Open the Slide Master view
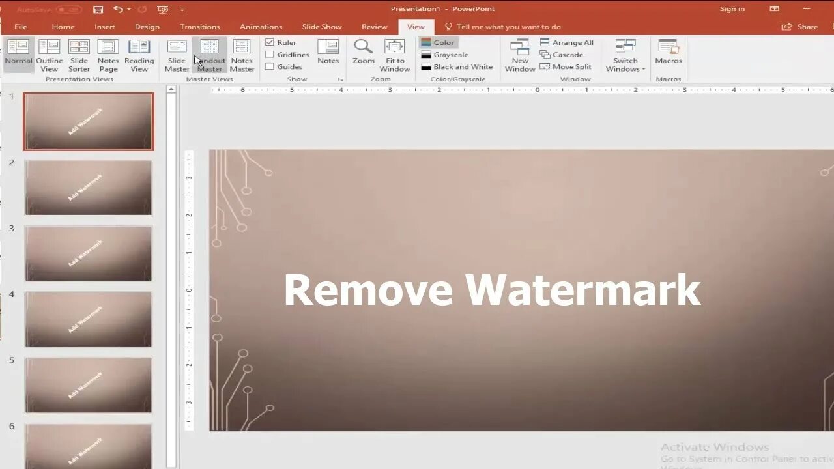 (177, 54)
